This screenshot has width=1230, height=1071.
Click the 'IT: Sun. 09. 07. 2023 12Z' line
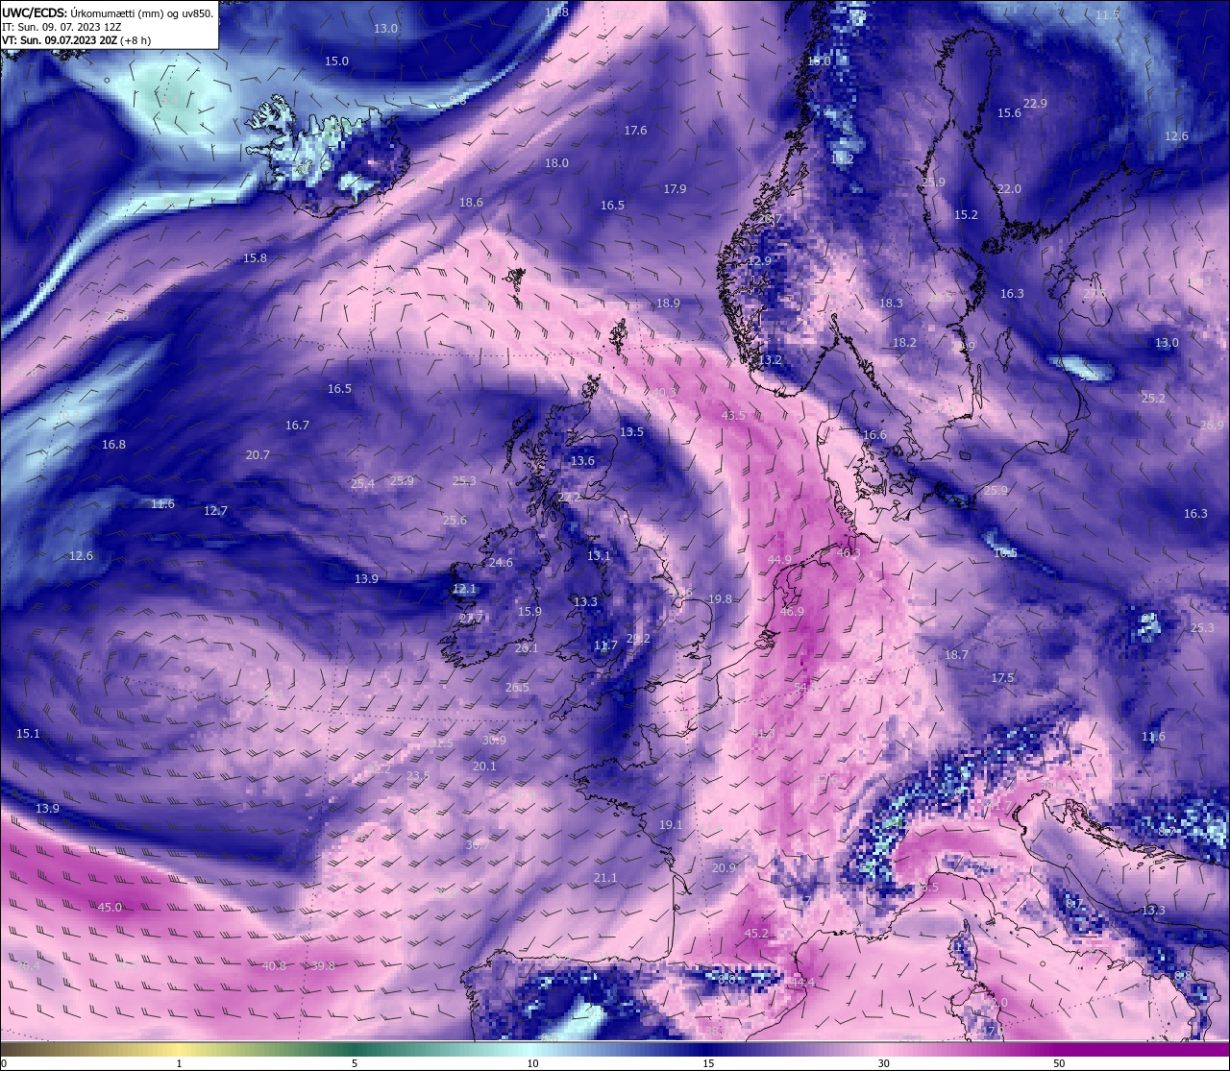pyautogui.click(x=61, y=27)
